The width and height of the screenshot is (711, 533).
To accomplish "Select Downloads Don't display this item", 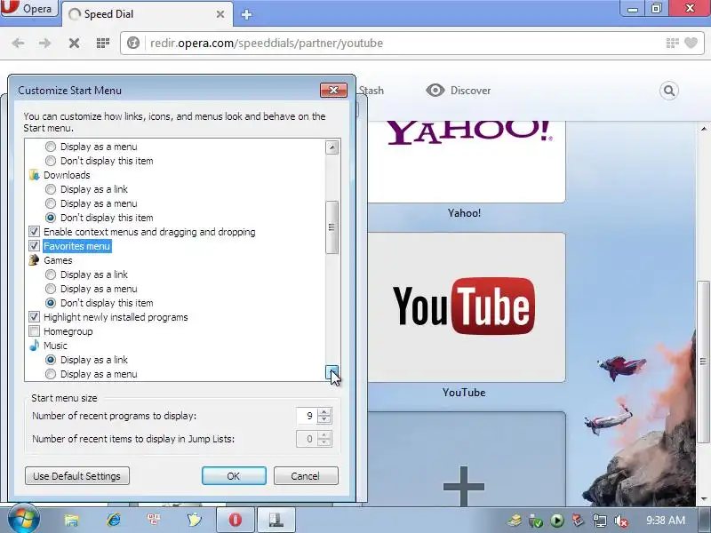I will tap(51, 218).
